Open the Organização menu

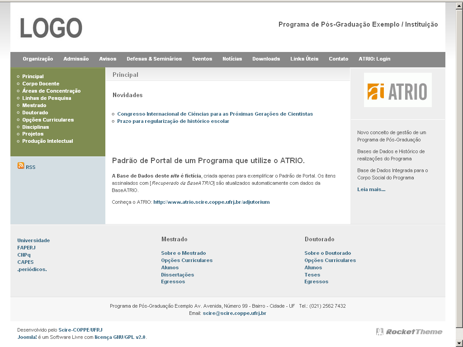(x=38, y=59)
